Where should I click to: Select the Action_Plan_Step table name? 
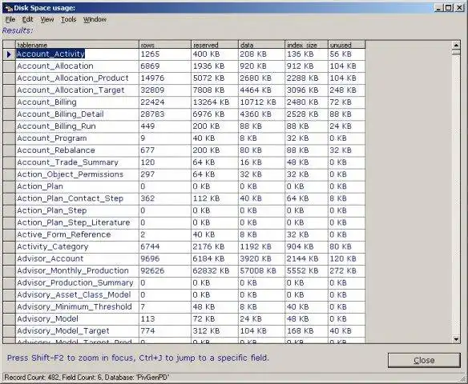[x=52, y=210]
